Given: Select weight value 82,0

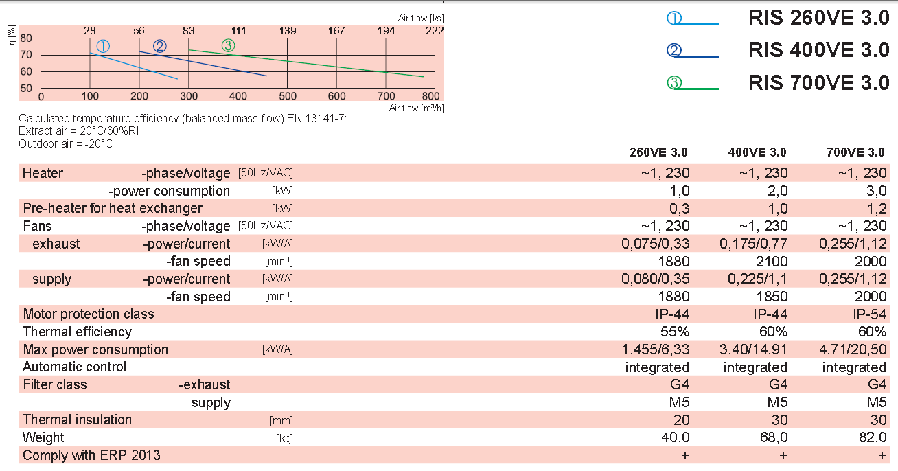Looking at the screenshot, I should tap(873, 437).
